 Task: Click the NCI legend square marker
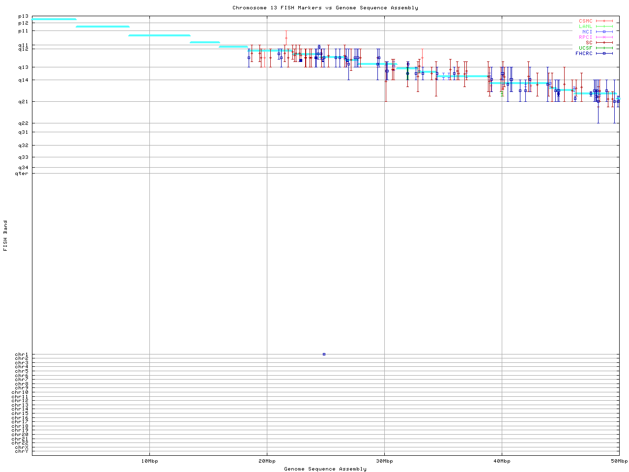coord(604,32)
